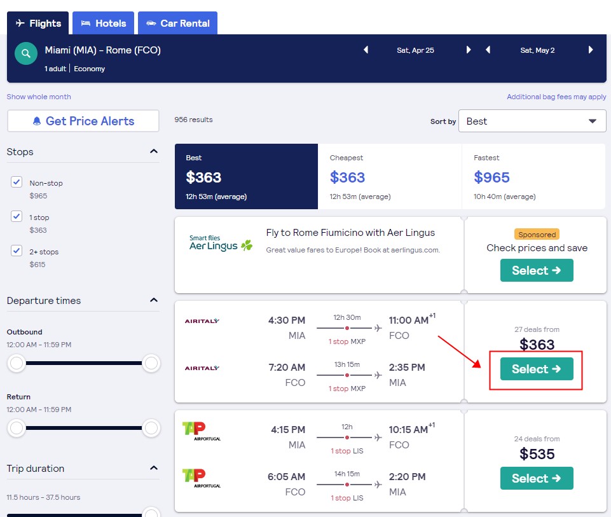Click Economy cabin class text
The height and width of the screenshot is (517, 611).
tap(89, 69)
